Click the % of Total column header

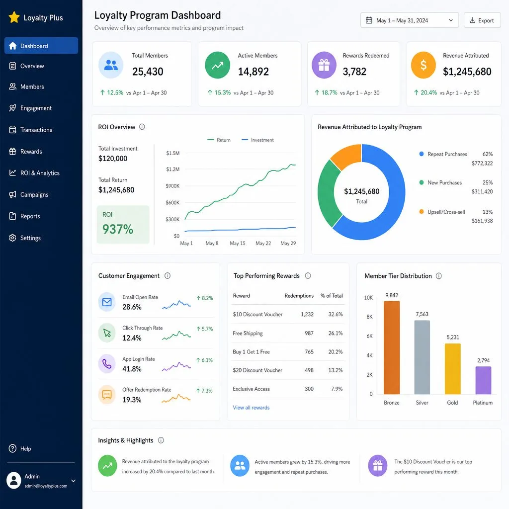pyautogui.click(x=332, y=296)
